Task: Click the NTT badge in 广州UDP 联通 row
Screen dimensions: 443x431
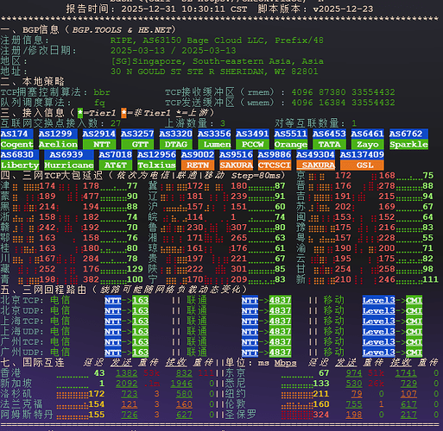Action: pos(250,353)
